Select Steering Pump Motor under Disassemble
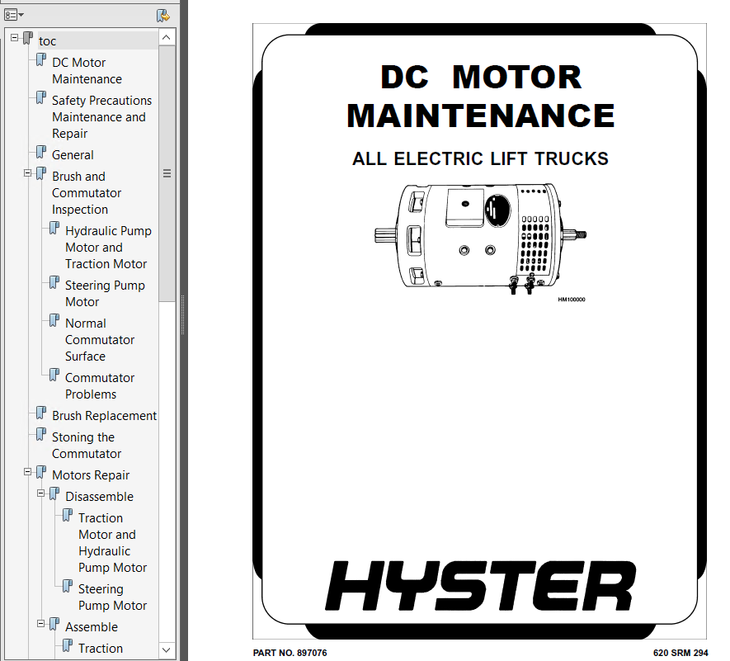Viewport: 730px width, 661px height. click(113, 597)
